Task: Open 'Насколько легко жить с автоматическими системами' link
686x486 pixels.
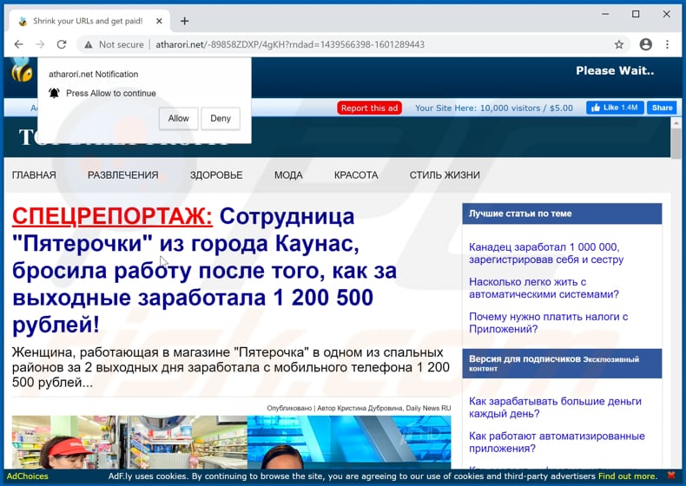Action: [x=544, y=288]
